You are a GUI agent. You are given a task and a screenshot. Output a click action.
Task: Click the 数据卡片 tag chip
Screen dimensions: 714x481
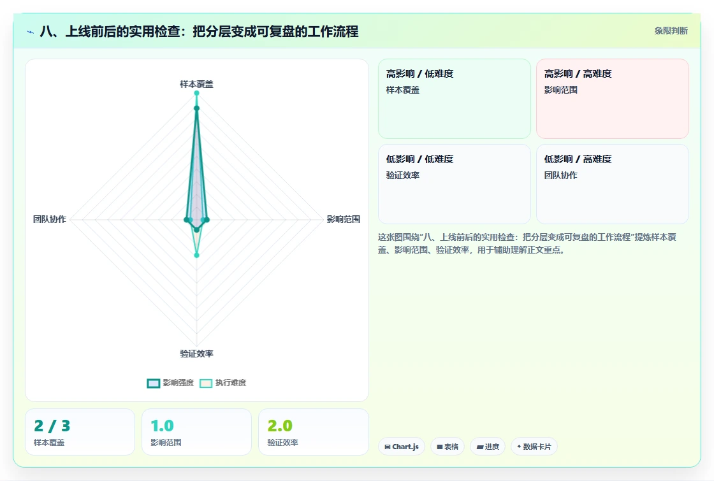(534, 447)
